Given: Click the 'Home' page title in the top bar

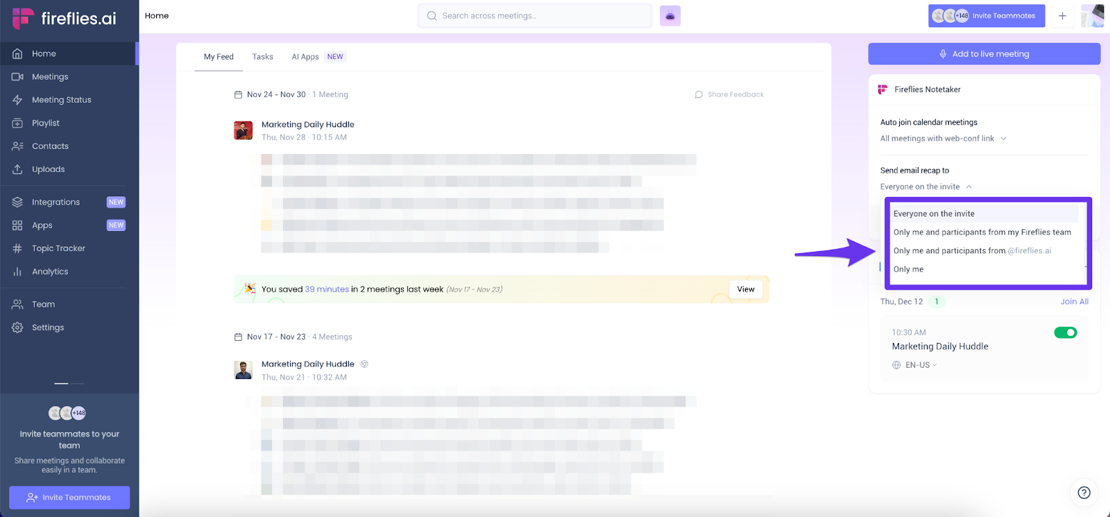Looking at the screenshot, I should [x=157, y=16].
